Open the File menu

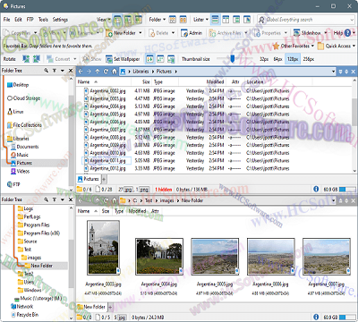6,20
